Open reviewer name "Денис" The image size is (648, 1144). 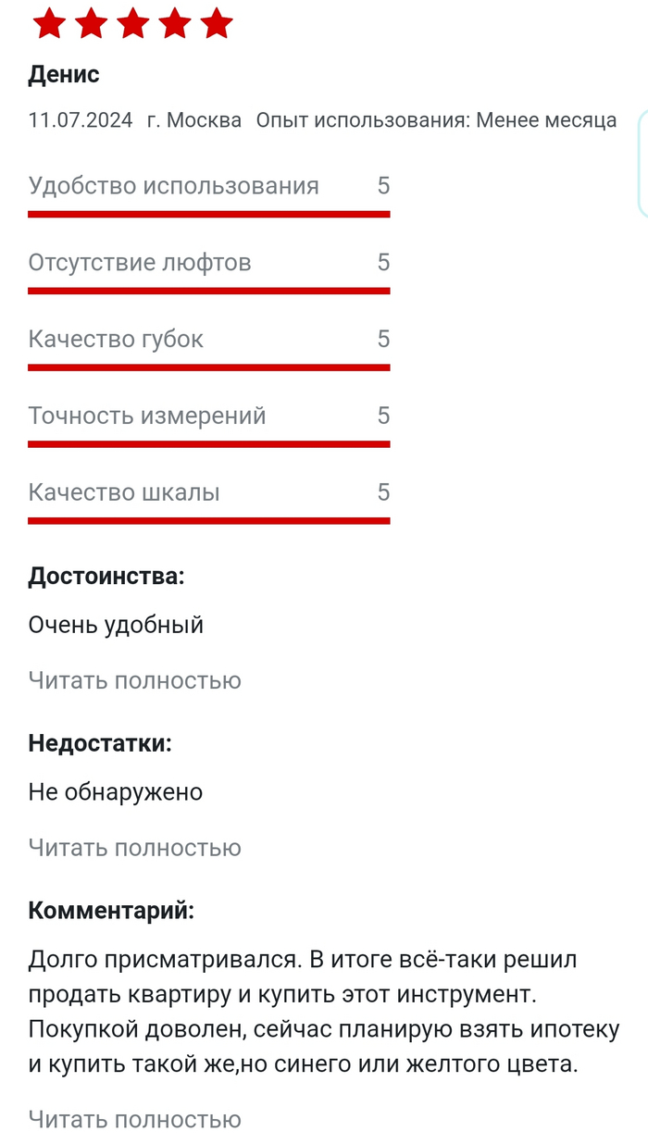coord(64,74)
